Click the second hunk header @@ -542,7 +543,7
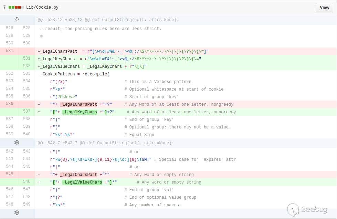This screenshot has width=337, height=219. click(106, 143)
